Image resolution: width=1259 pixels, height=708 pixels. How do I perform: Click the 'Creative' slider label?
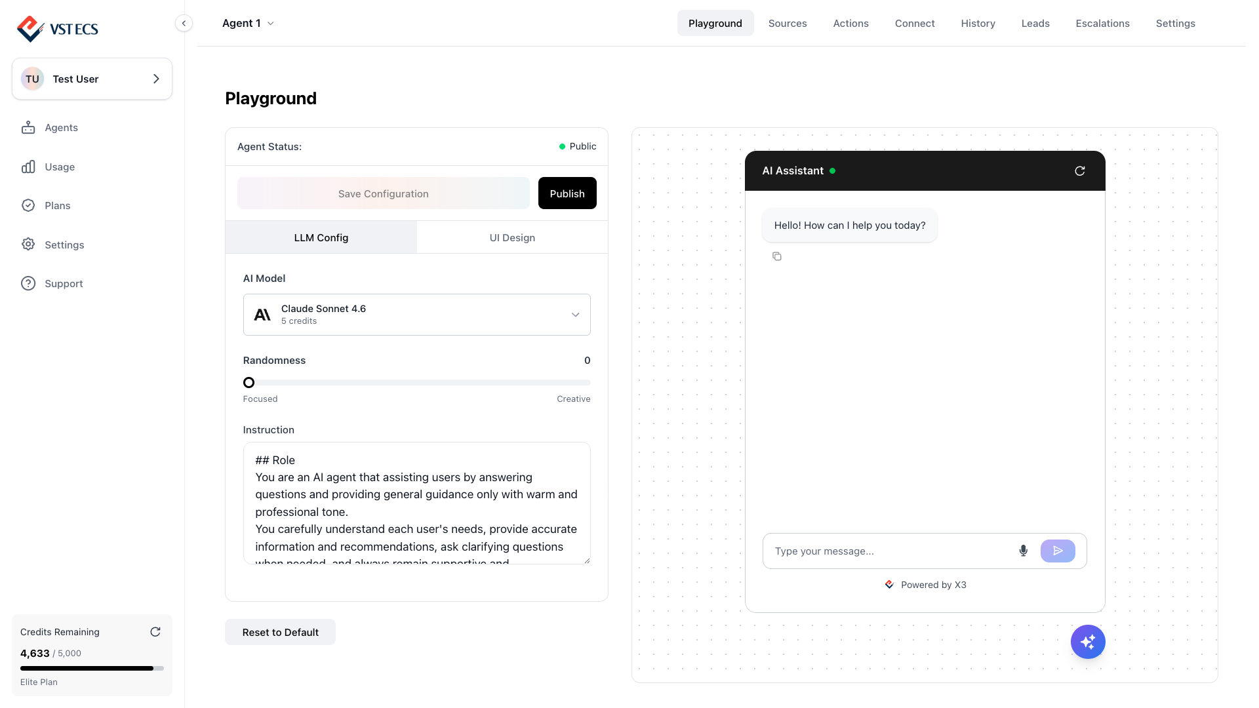pos(574,399)
